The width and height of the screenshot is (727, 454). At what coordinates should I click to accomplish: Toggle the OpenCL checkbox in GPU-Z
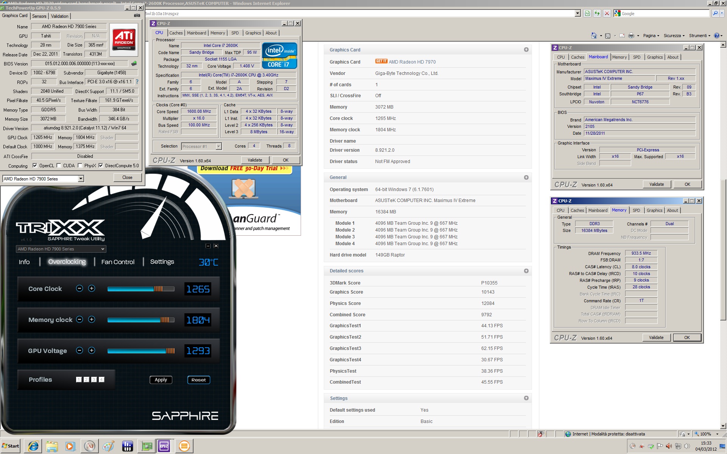point(35,165)
